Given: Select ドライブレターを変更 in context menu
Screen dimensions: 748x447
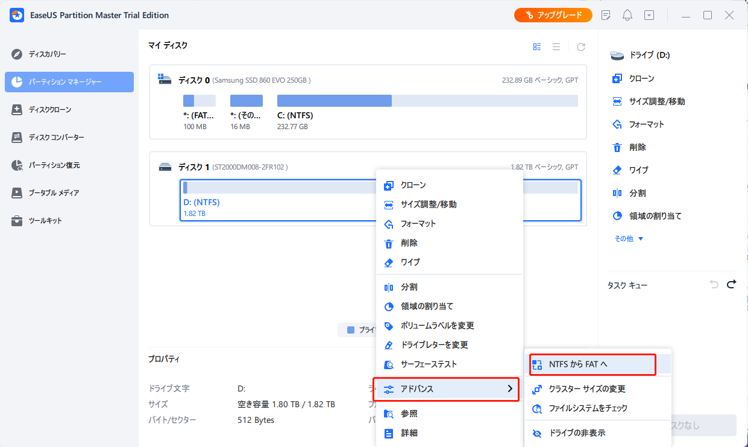Looking at the screenshot, I should (434, 345).
